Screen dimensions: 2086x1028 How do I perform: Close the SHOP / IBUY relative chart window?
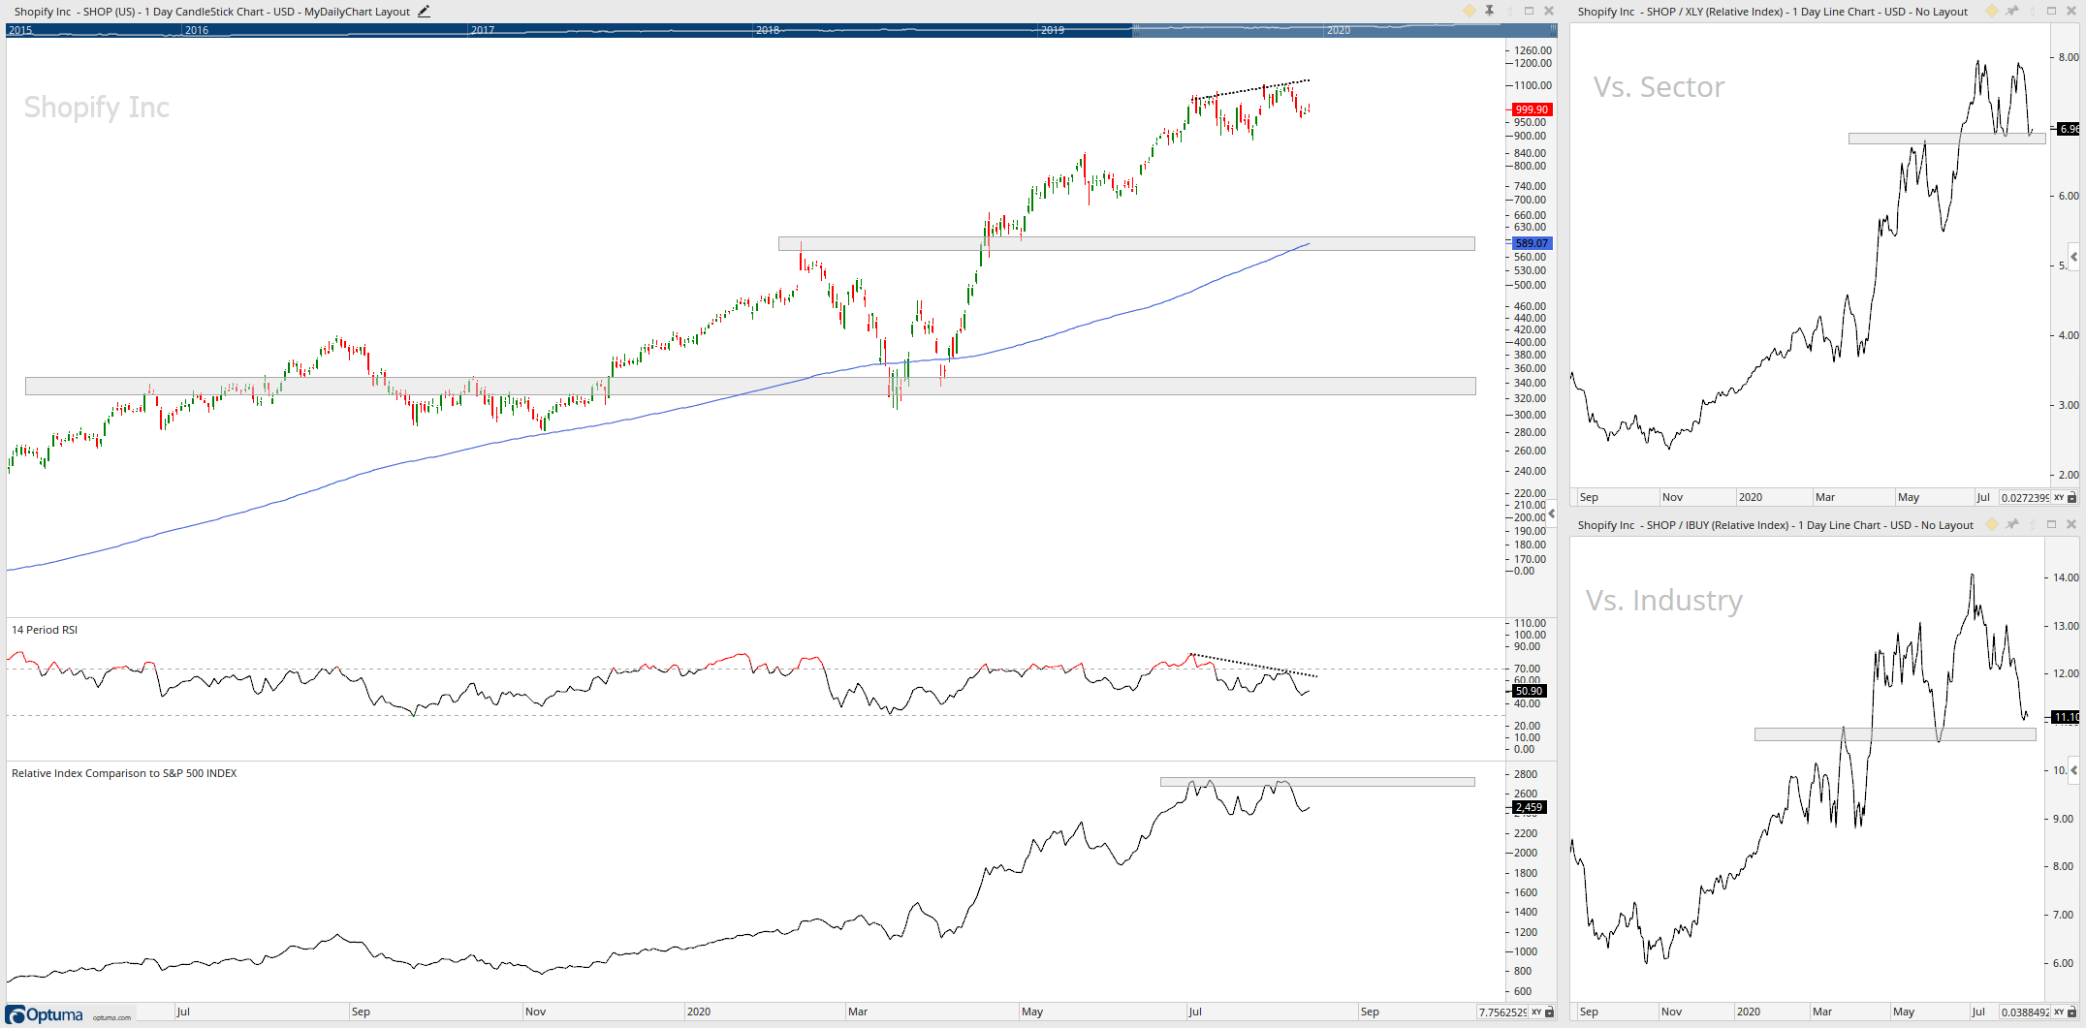[x=2071, y=524]
